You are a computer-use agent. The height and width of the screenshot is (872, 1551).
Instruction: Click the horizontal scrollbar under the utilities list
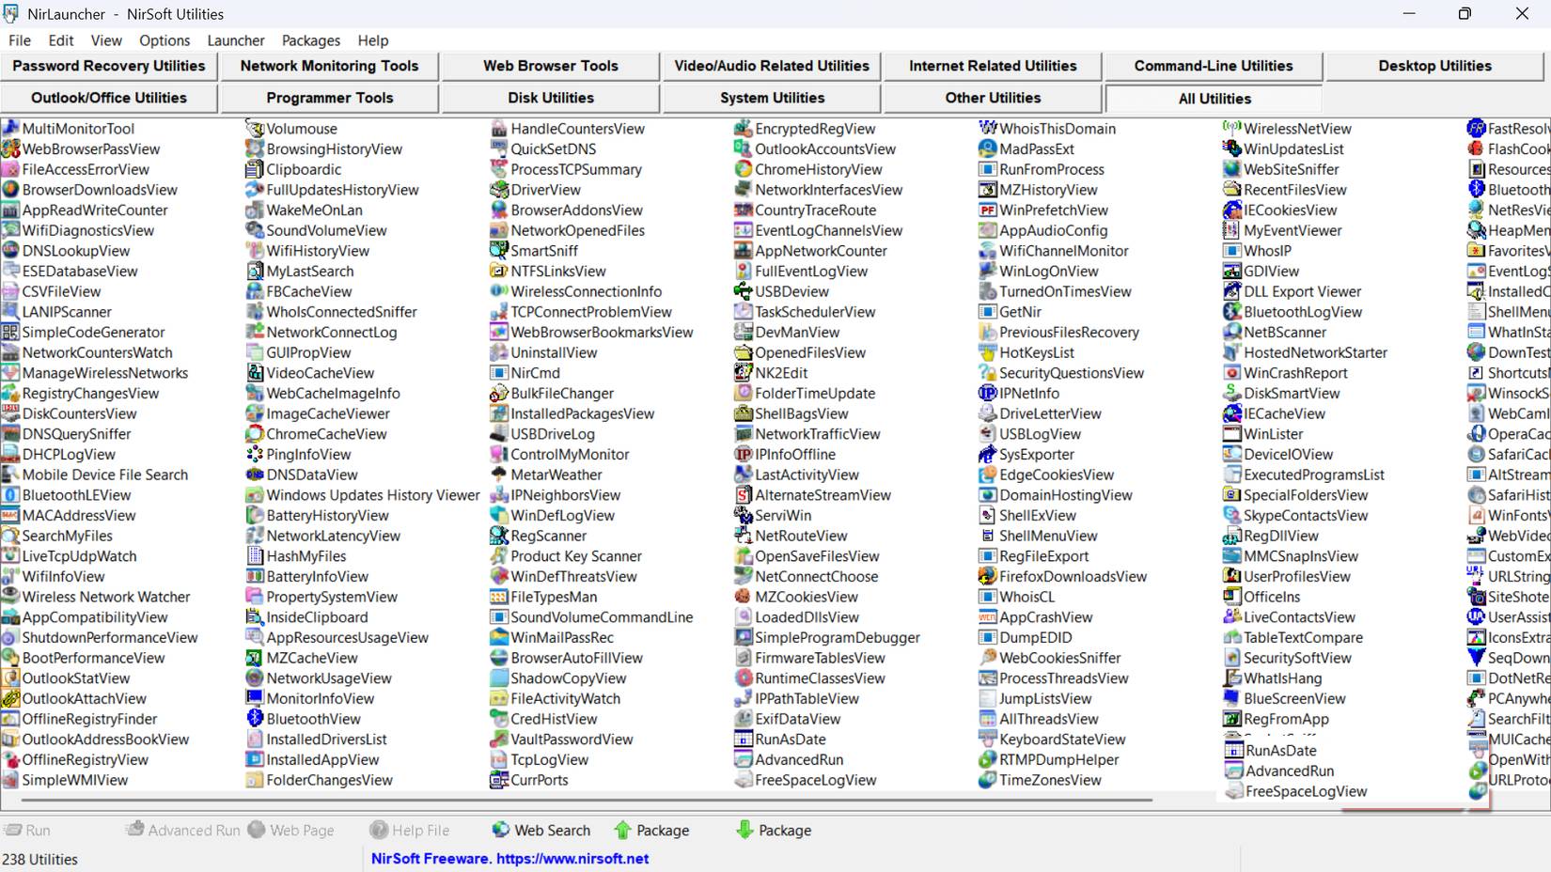tap(587, 801)
